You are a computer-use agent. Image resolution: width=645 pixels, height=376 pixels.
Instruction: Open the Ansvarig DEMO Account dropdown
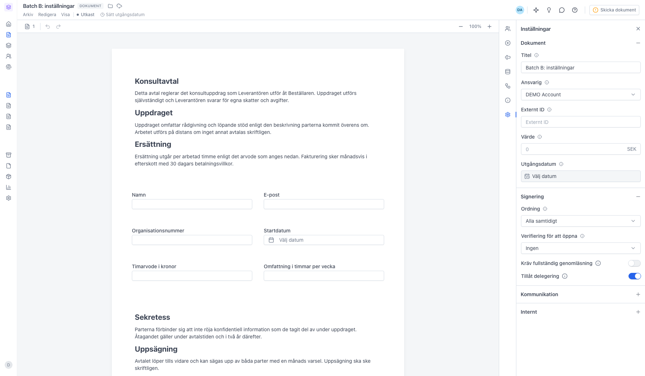[580, 95]
